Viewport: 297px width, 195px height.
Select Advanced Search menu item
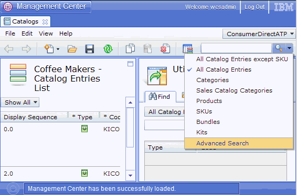click(239, 143)
